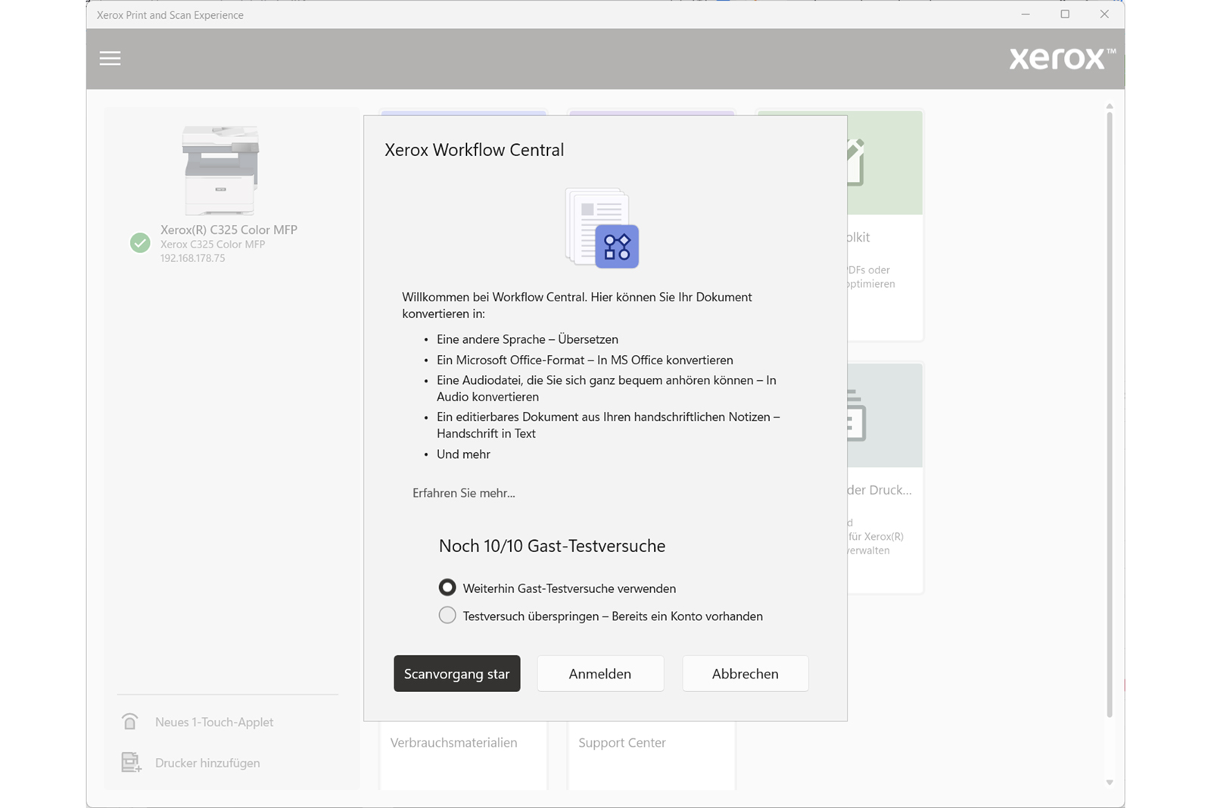Open the Erfahren Sie mehr link
Viewport: 1211px width, 808px height.
tap(463, 493)
